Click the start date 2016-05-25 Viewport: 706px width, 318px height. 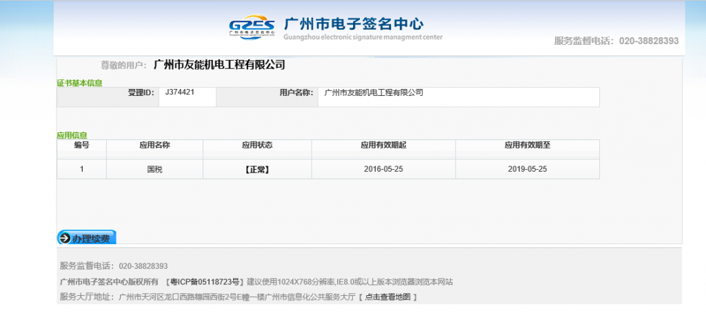tap(383, 170)
